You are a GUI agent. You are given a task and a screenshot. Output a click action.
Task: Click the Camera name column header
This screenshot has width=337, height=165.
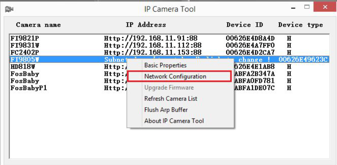click(x=39, y=25)
